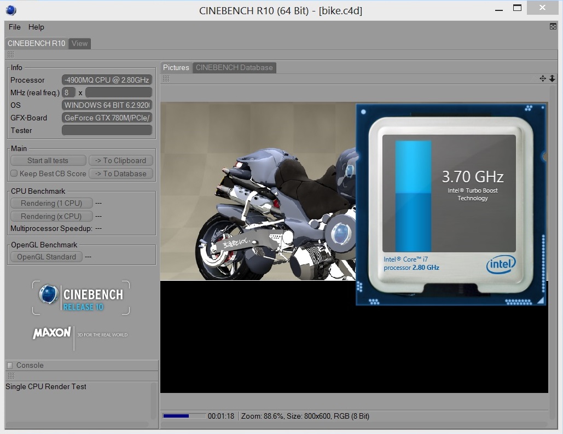Viewport: 563px width, 434px height.
Task: Click the grip handle under Console header
Action: 11,376
